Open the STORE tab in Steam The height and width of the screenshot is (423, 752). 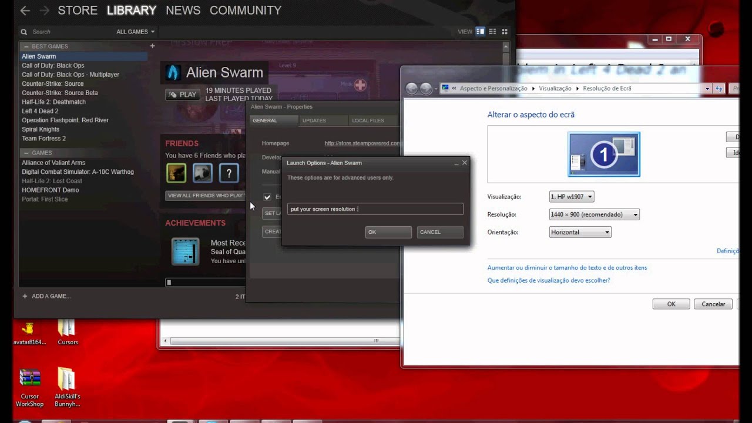(x=78, y=11)
